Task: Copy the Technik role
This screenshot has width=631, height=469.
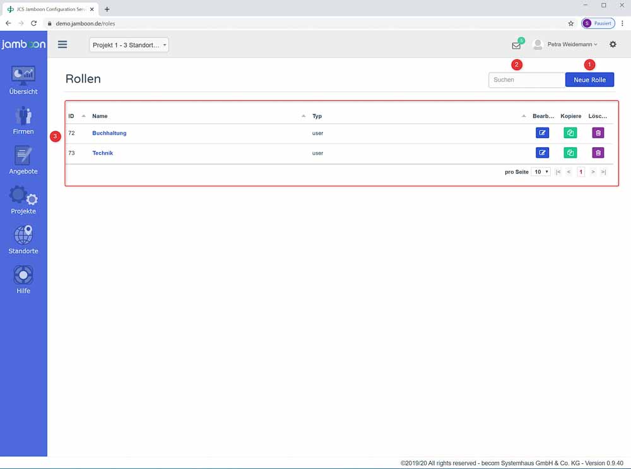Action: 570,153
